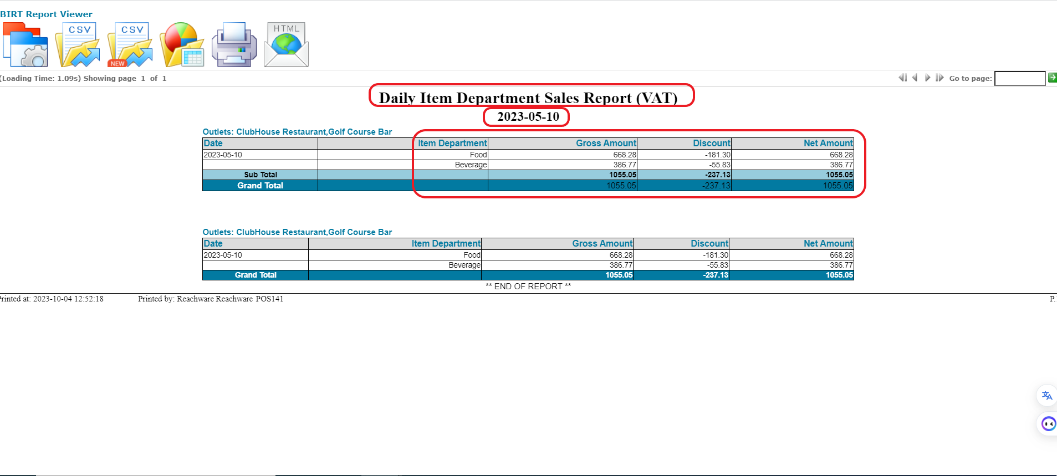Click Grand Total discount -237.13 in lower table
Image resolution: width=1057 pixels, height=476 pixels.
(716, 275)
